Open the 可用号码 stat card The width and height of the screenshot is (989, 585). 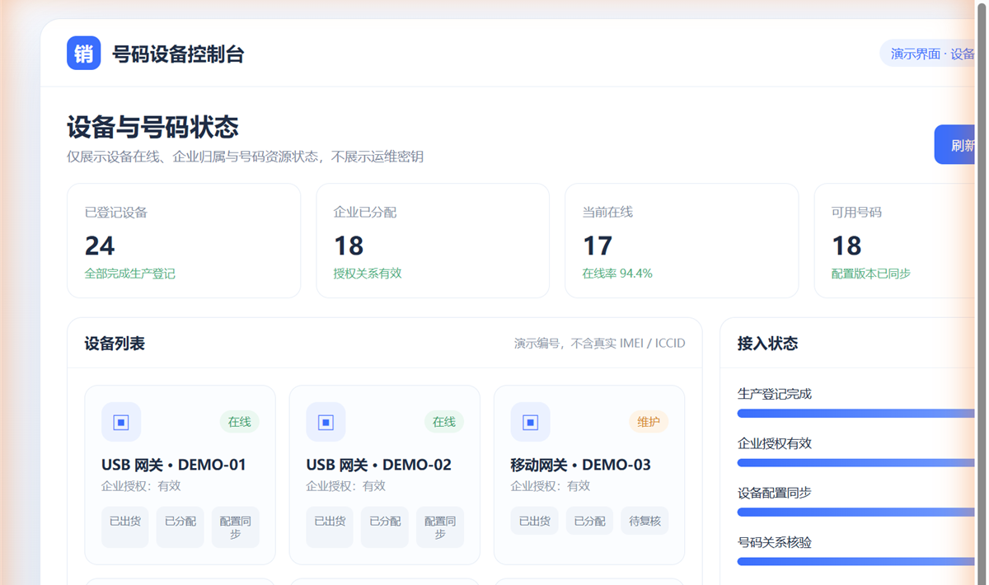point(896,241)
